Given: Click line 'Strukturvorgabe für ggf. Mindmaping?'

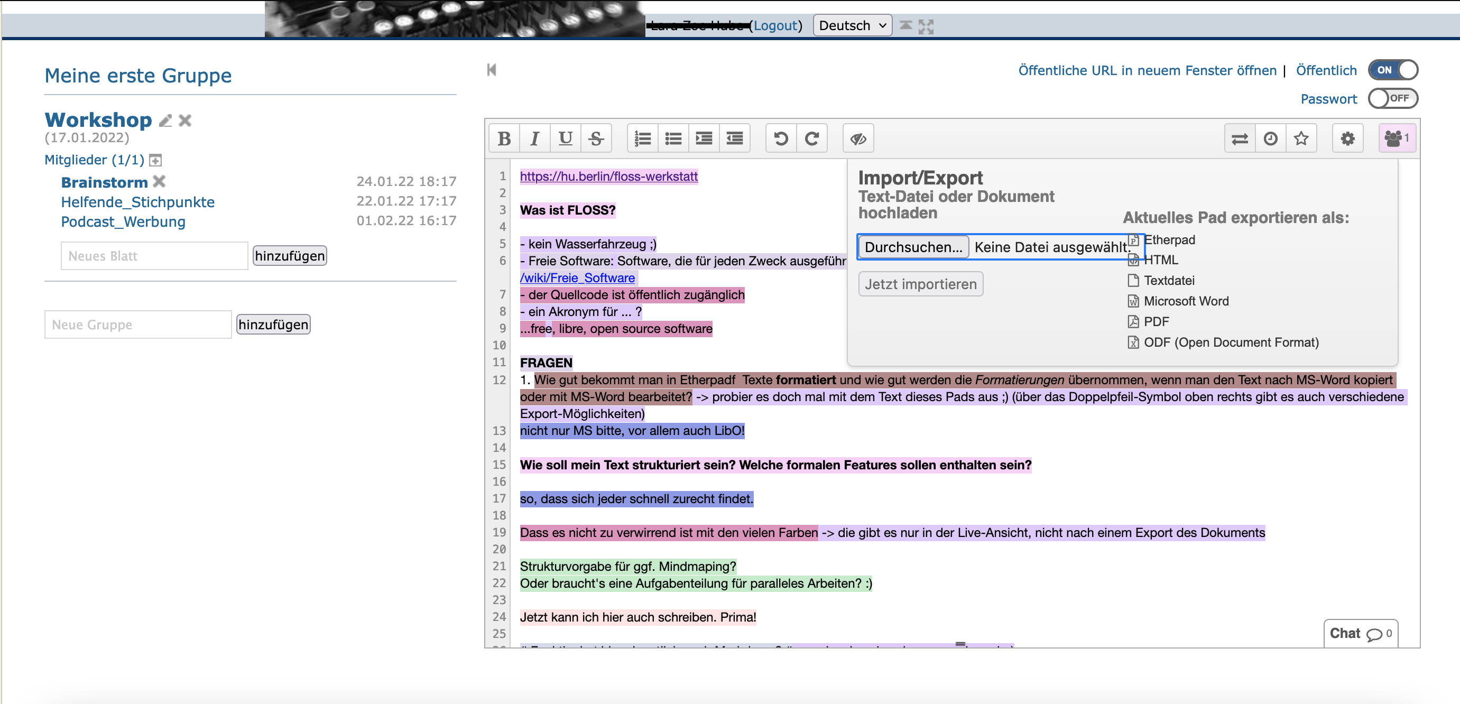Looking at the screenshot, I should click(x=628, y=566).
